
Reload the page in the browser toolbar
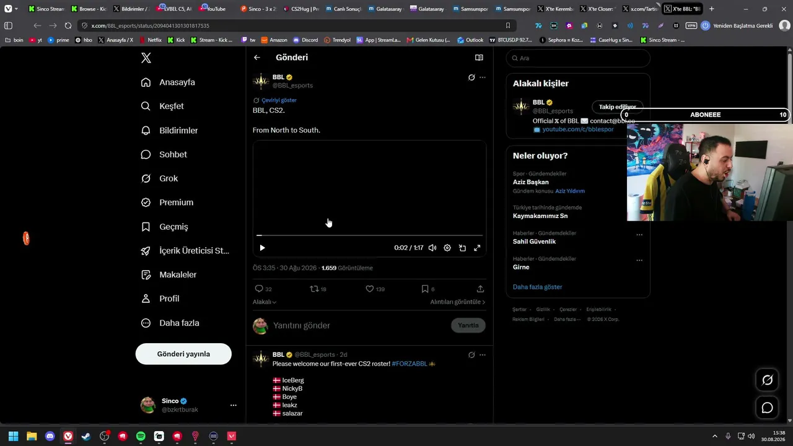[68, 25]
